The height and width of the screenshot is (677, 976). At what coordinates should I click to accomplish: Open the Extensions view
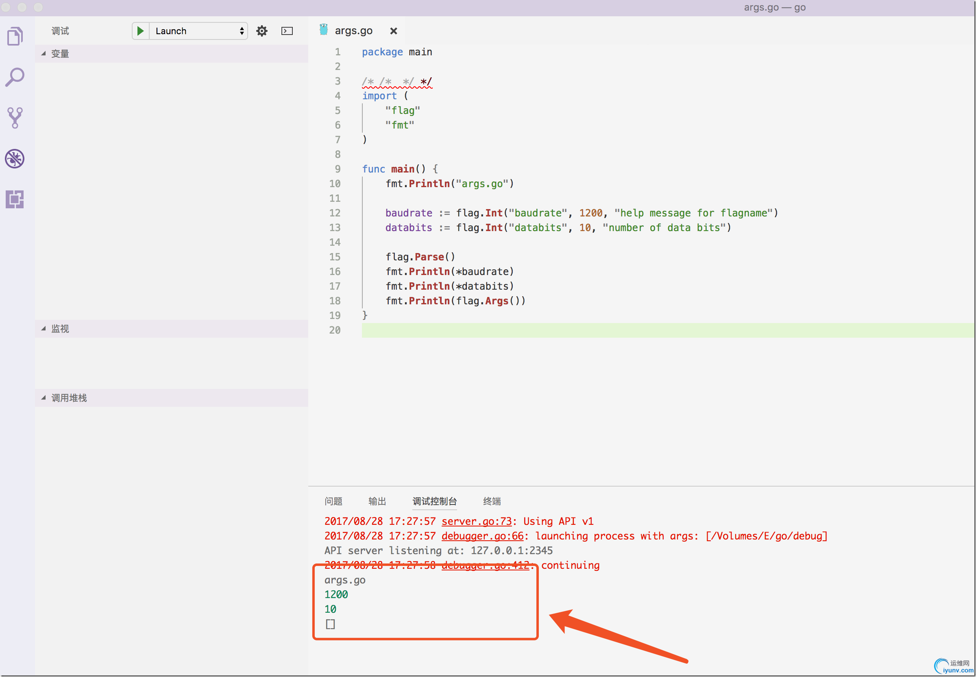coord(15,199)
